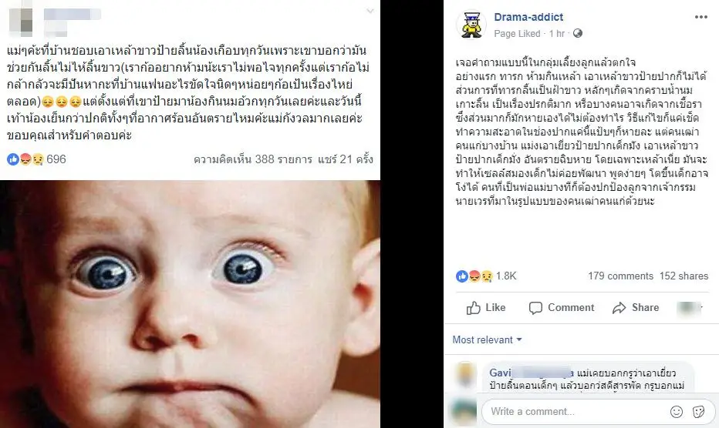Expand the chevron on the left post
Screen dimensions: 719x428
click(x=370, y=11)
